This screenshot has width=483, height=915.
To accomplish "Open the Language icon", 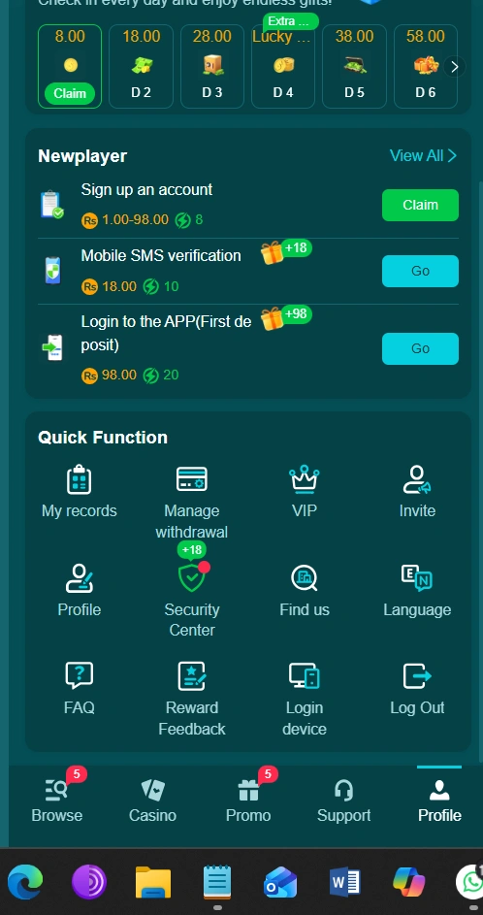I will (417, 577).
